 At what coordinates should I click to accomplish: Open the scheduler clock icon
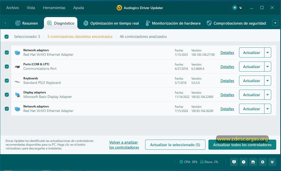[x=244, y=162]
